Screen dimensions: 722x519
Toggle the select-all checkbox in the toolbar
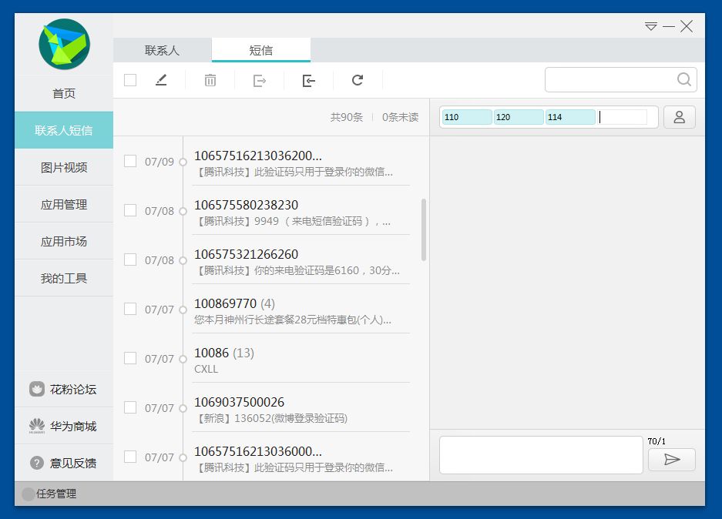[129, 79]
